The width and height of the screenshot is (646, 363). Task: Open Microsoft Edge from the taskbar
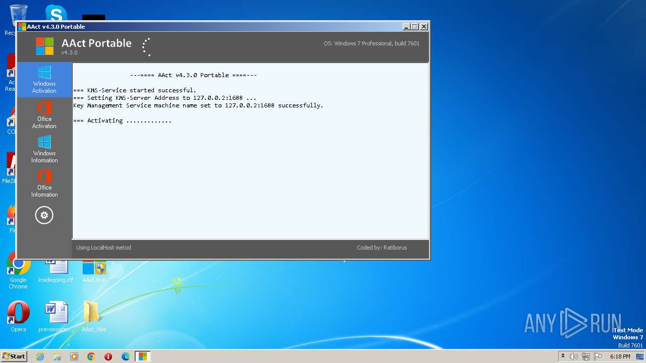126,356
